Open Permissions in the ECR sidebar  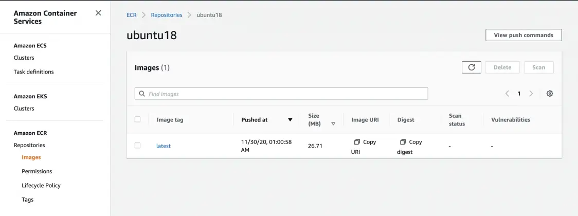37,171
